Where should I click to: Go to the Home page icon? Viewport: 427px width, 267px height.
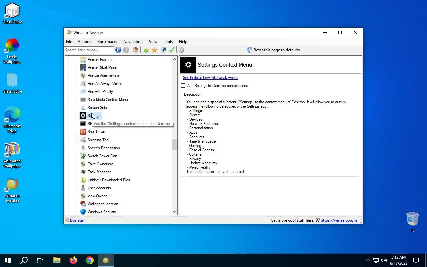point(135,50)
